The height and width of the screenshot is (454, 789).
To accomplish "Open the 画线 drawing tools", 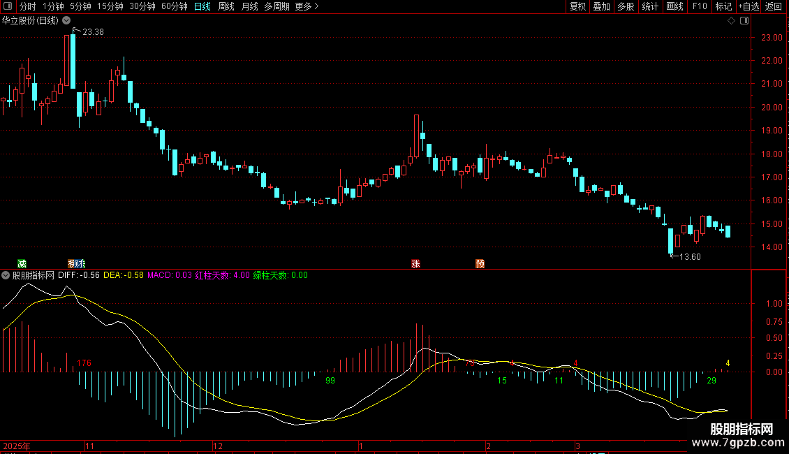I will [x=674, y=6].
